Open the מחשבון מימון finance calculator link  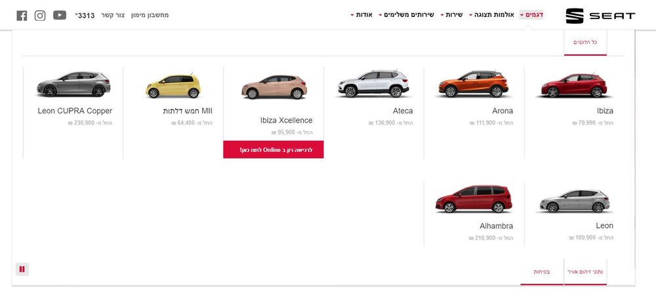[x=150, y=15]
